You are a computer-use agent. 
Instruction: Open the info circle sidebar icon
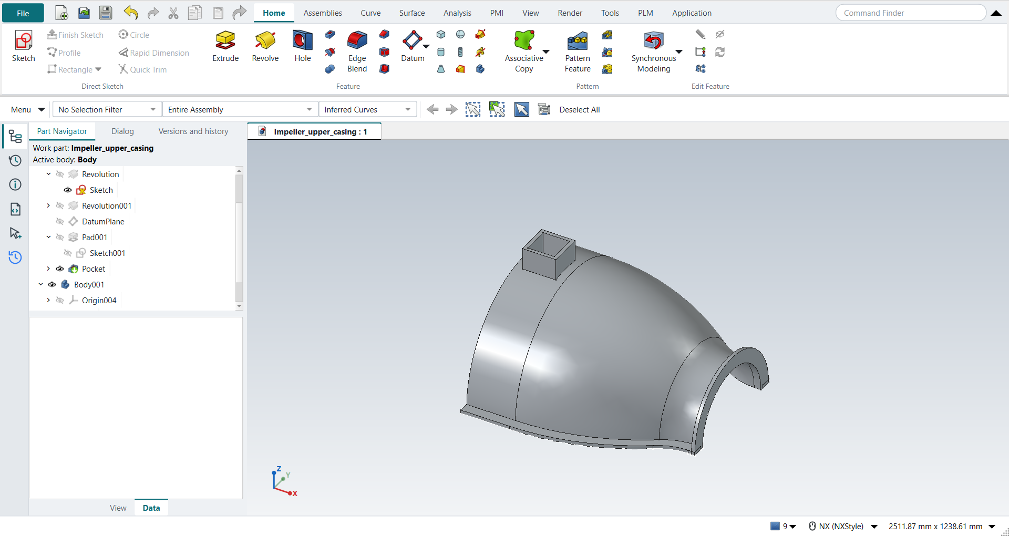[x=15, y=184]
